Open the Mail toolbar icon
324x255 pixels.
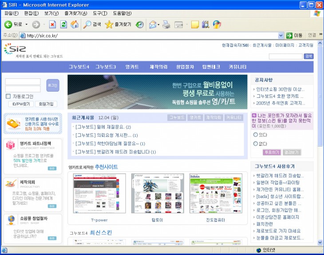coord(152,24)
